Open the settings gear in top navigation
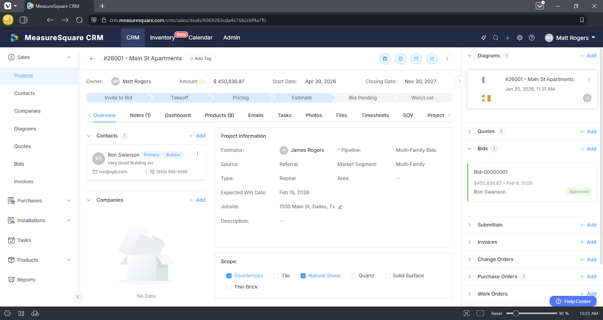Viewport: 603px width, 320px height. pos(520,38)
